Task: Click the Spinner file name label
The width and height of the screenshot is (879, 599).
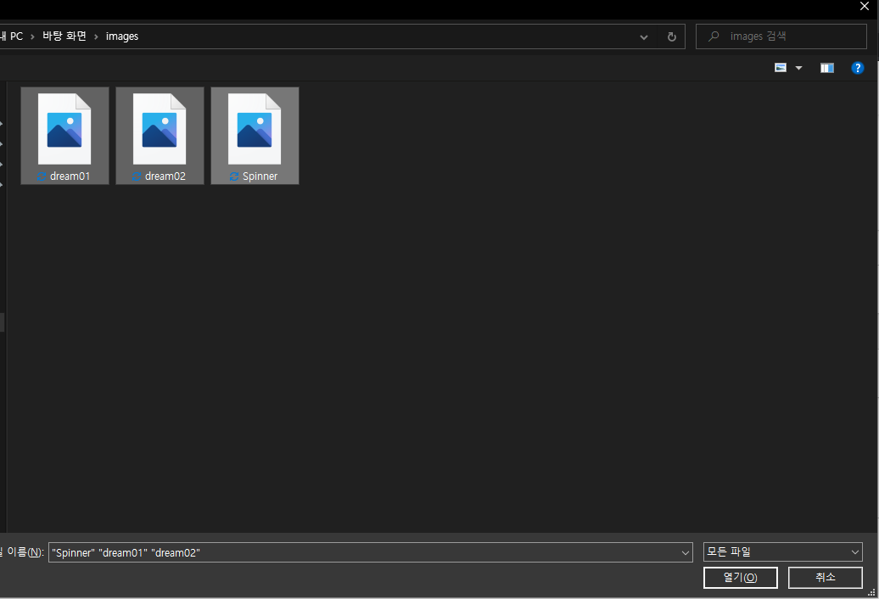Action: tap(260, 176)
